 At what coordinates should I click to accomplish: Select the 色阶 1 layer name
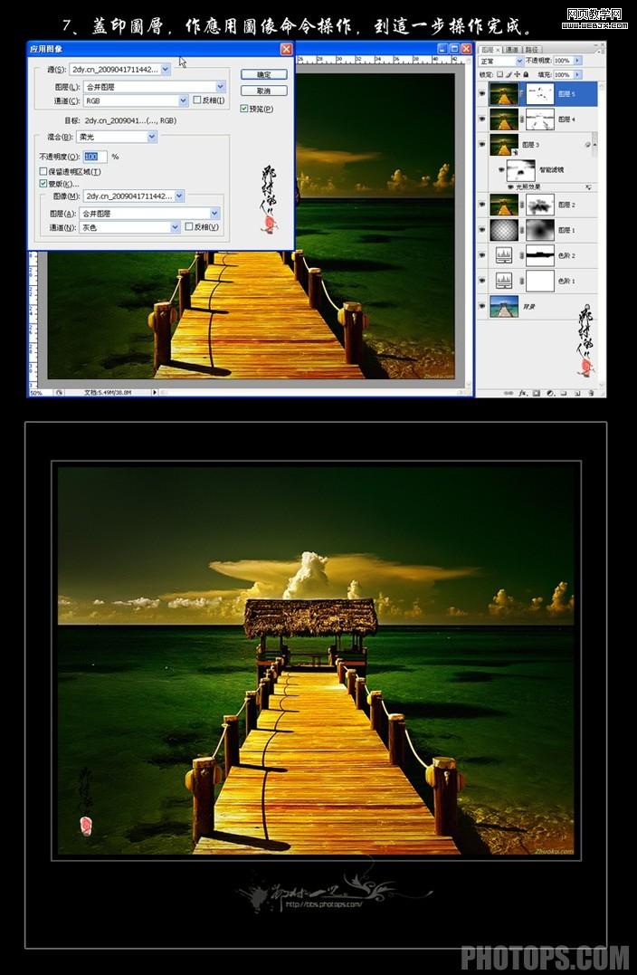(x=566, y=281)
